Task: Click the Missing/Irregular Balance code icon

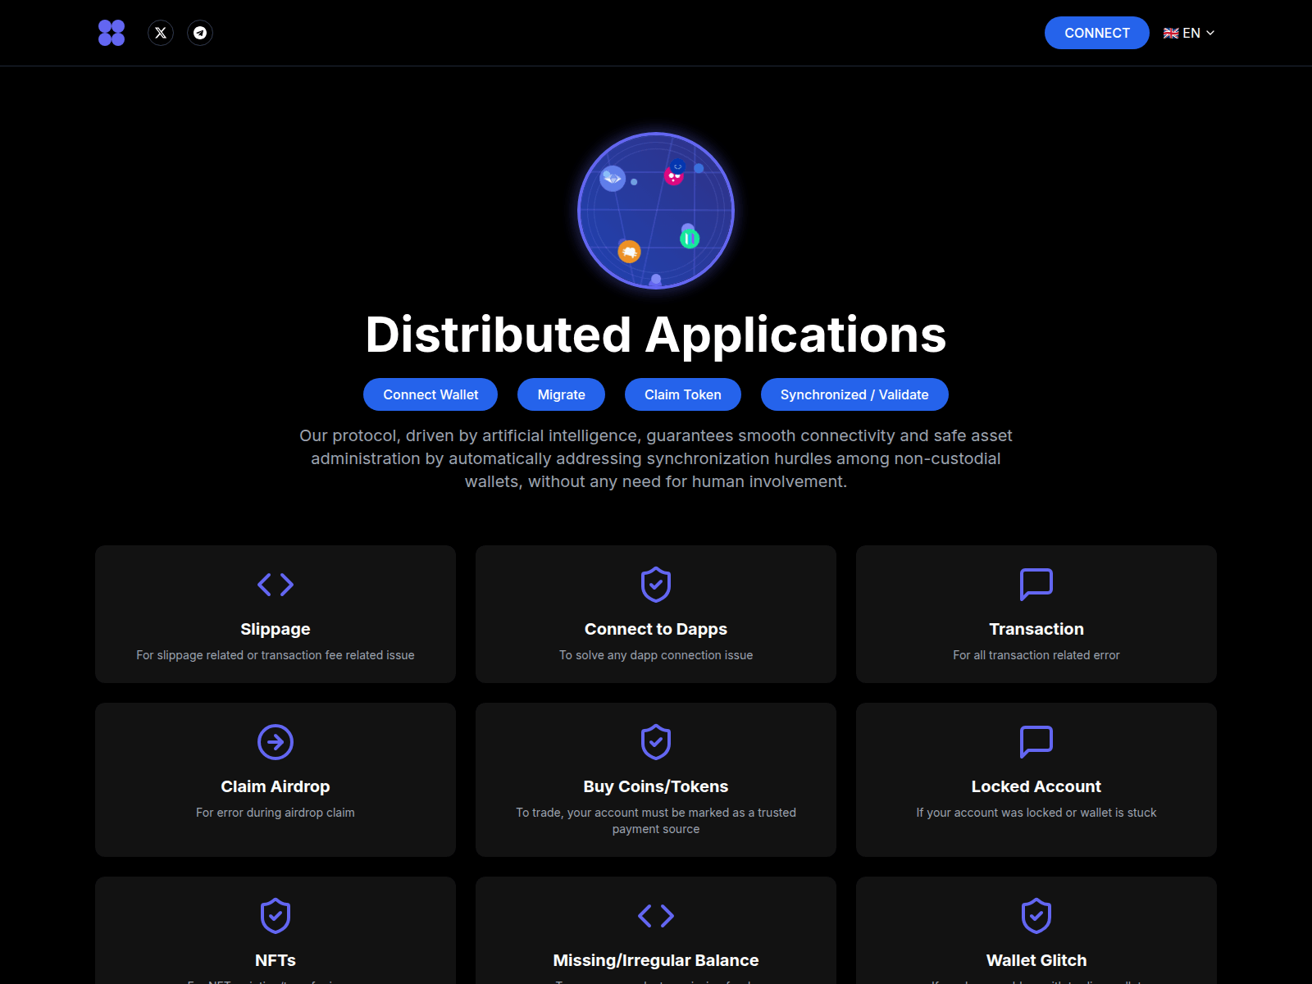Action: (x=656, y=916)
